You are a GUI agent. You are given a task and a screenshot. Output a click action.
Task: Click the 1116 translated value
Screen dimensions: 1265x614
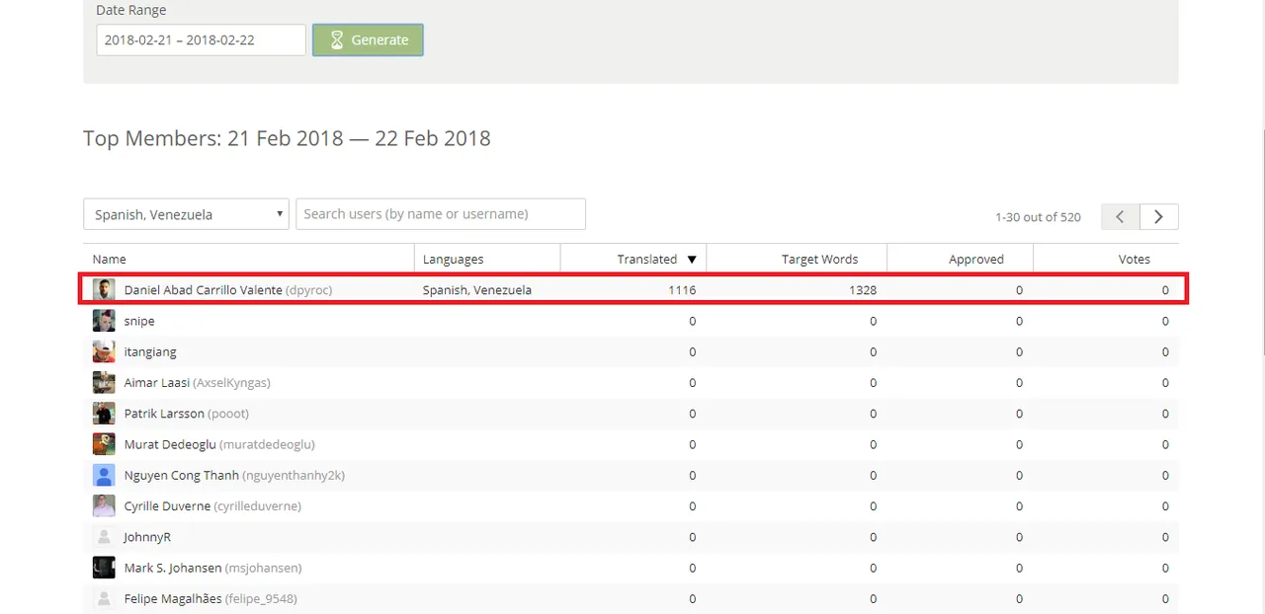pyautogui.click(x=682, y=290)
